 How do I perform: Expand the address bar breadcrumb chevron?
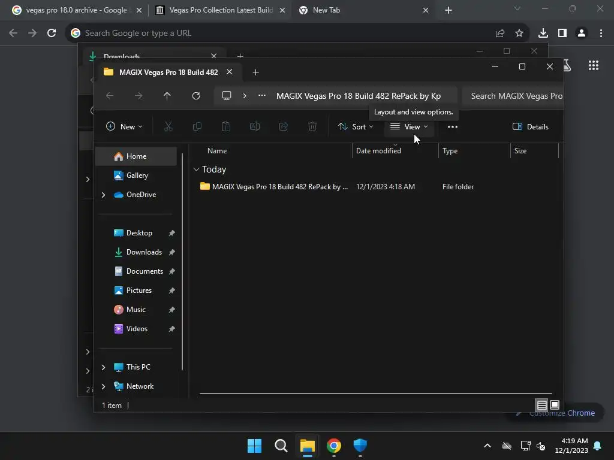[245, 96]
